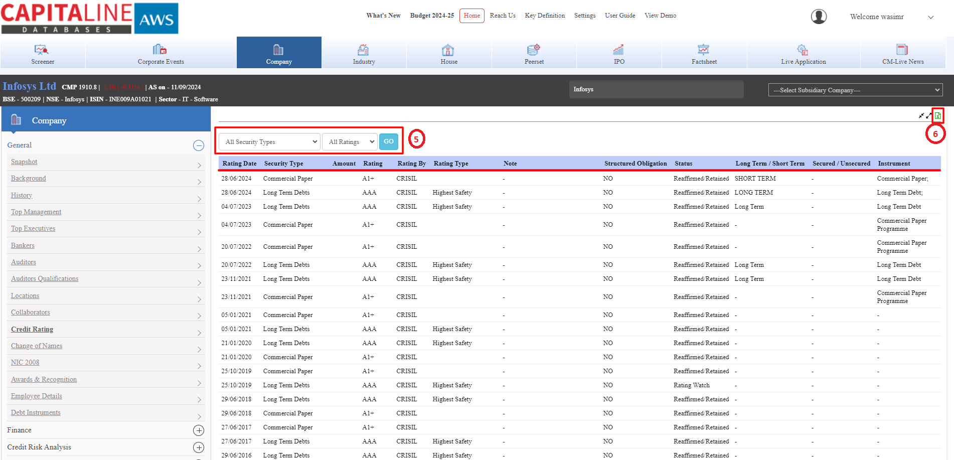
Task: Open the CM-Live News module icon
Action: (902, 50)
